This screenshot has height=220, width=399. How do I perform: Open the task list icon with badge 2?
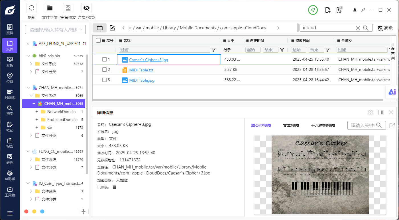339,10
